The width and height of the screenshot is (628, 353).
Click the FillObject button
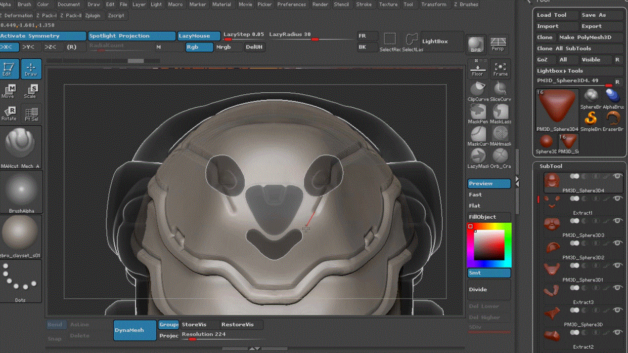click(489, 217)
